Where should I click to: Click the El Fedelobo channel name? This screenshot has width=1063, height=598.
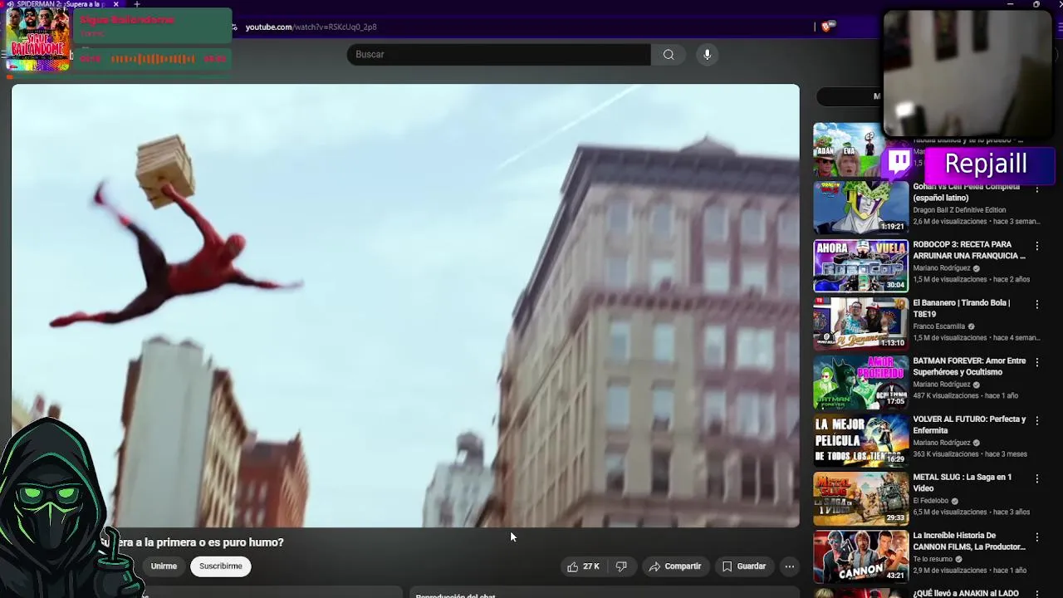coord(930,501)
